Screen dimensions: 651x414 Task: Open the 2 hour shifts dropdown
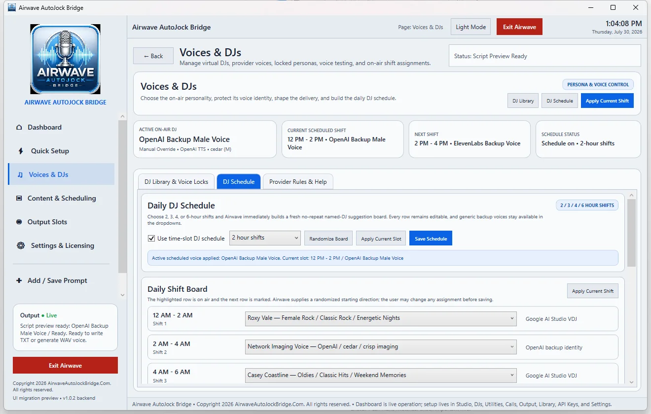[x=265, y=238]
